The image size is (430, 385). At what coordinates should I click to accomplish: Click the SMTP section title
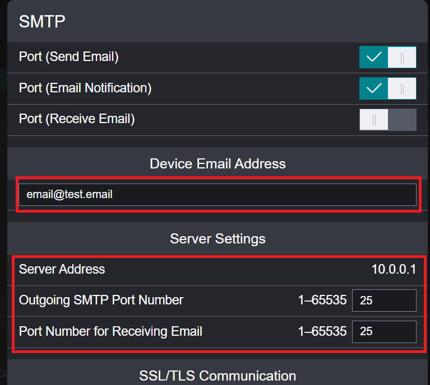pyautogui.click(x=42, y=22)
